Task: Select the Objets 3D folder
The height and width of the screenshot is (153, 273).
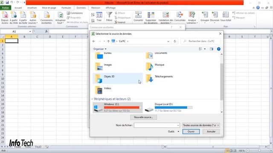Action: (118, 78)
